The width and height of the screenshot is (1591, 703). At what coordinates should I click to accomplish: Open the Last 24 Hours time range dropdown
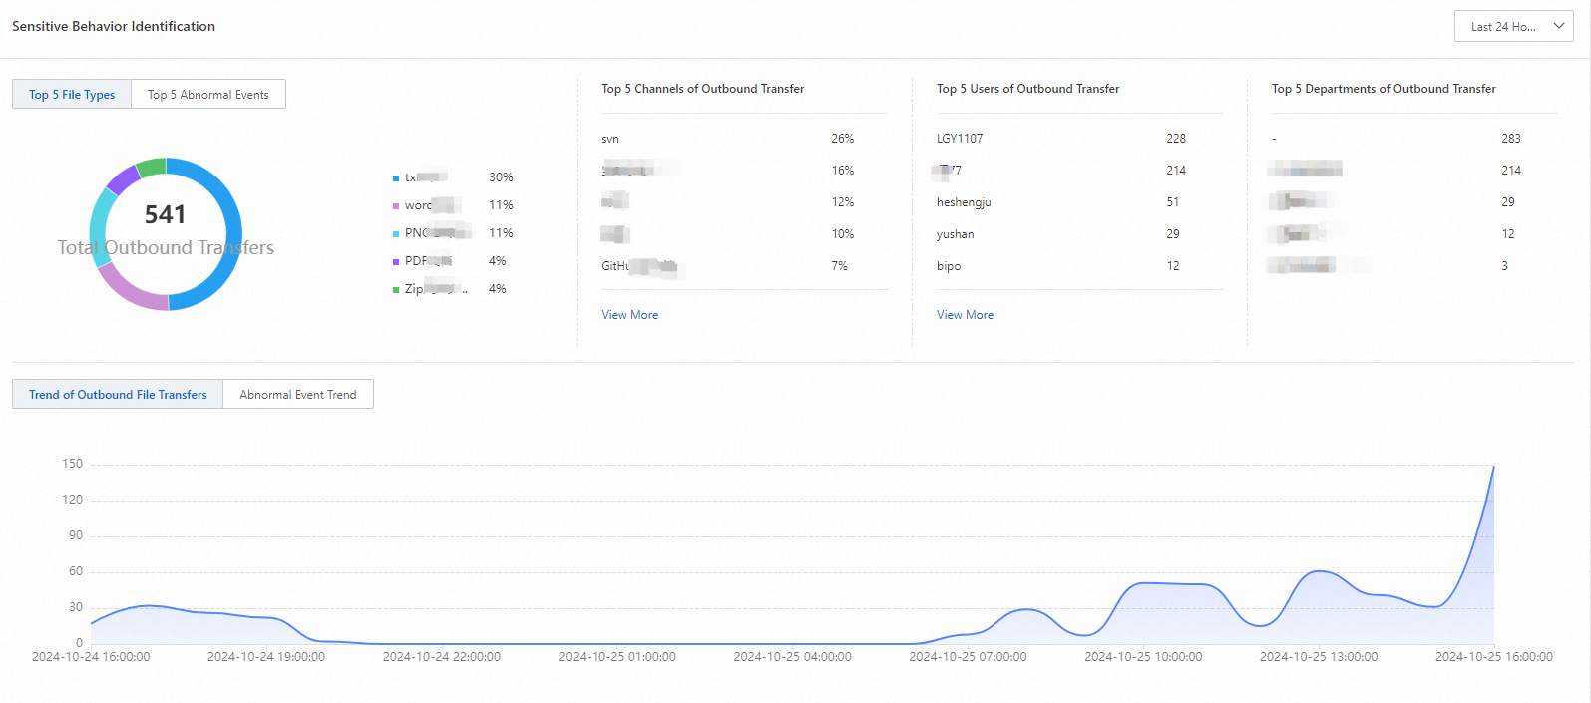(1513, 27)
